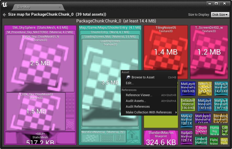Click the magnifier icon beside Browse to Asset
This screenshot has height=149, width=232.
point(128,77)
